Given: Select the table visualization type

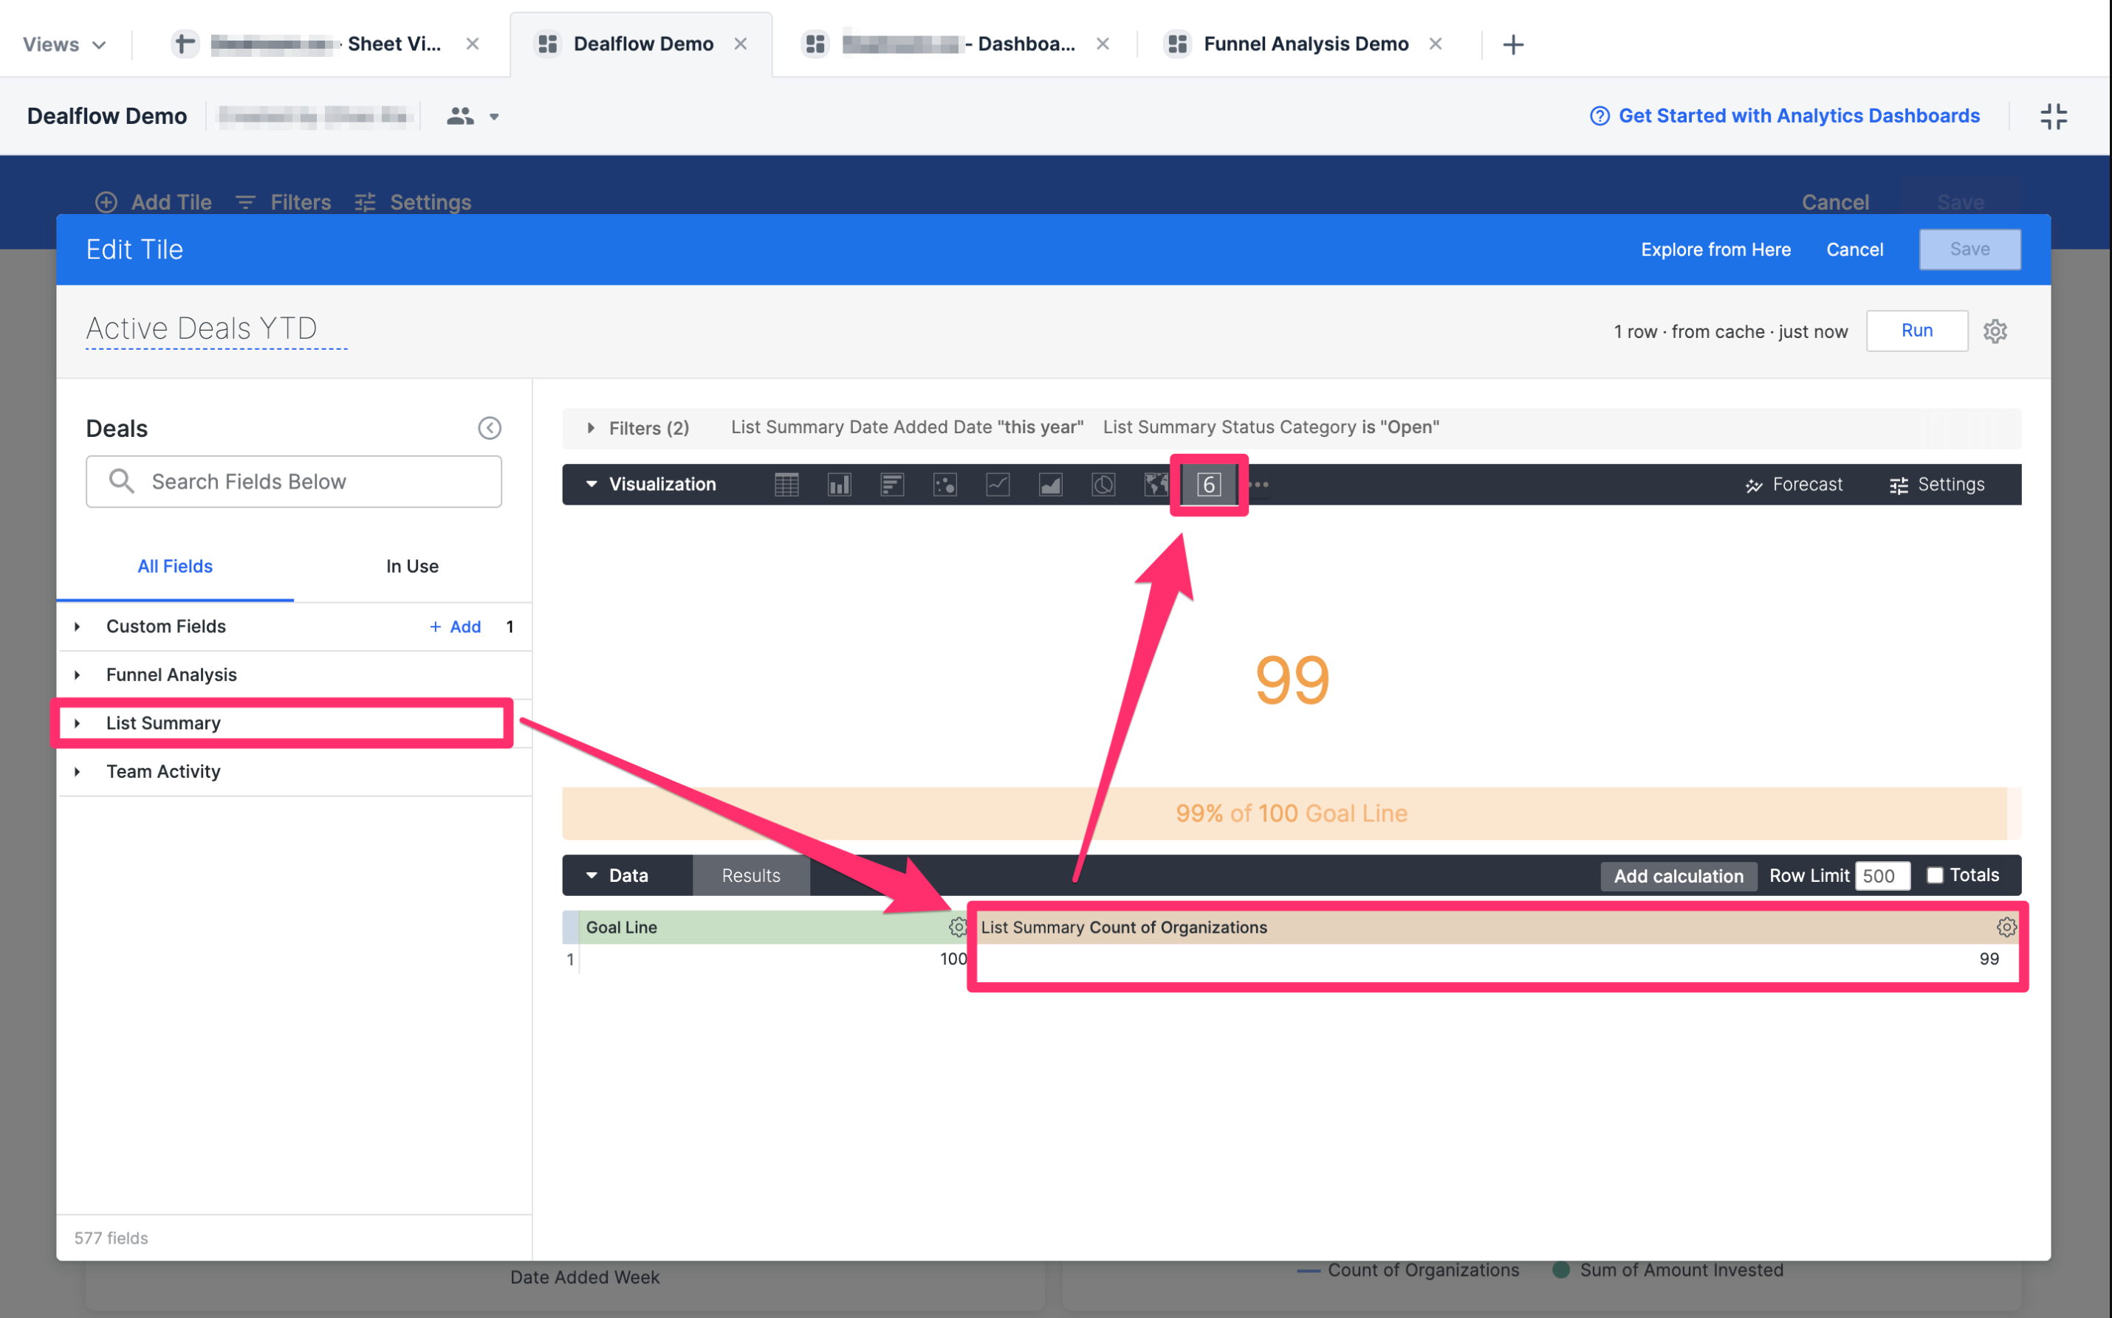Looking at the screenshot, I should click(x=786, y=485).
